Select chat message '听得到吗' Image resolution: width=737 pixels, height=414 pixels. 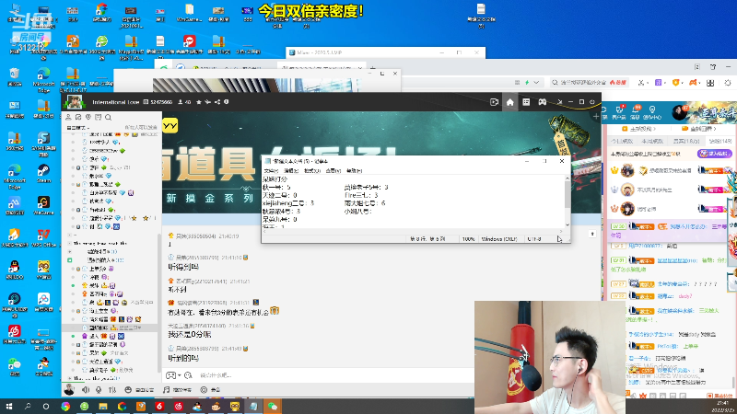183,267
